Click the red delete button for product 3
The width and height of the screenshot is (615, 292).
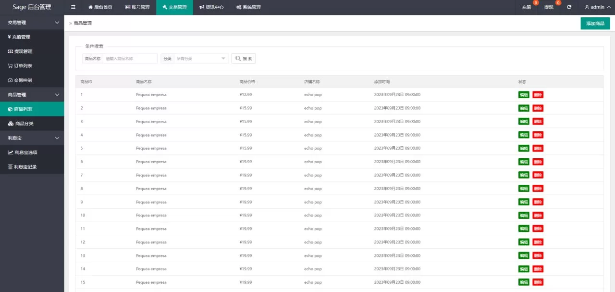pyautogui.click(x=538, y=122)
